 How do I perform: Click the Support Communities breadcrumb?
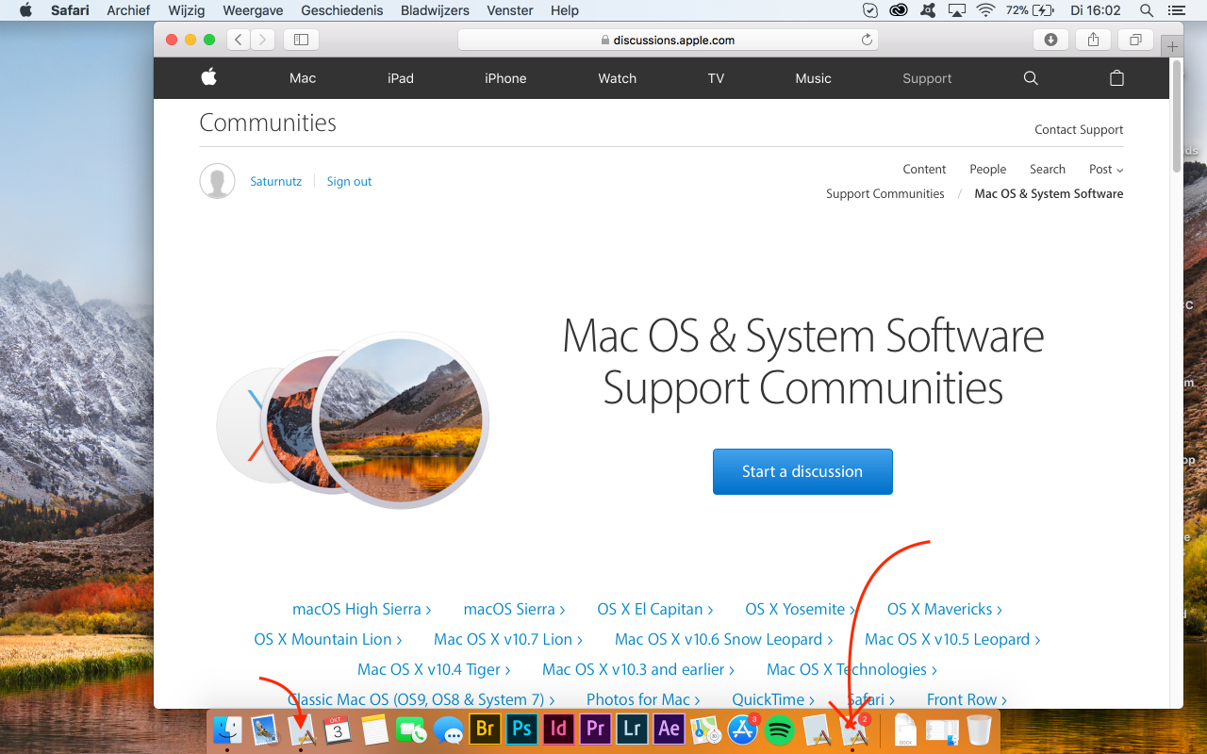(x=885, y=193)
